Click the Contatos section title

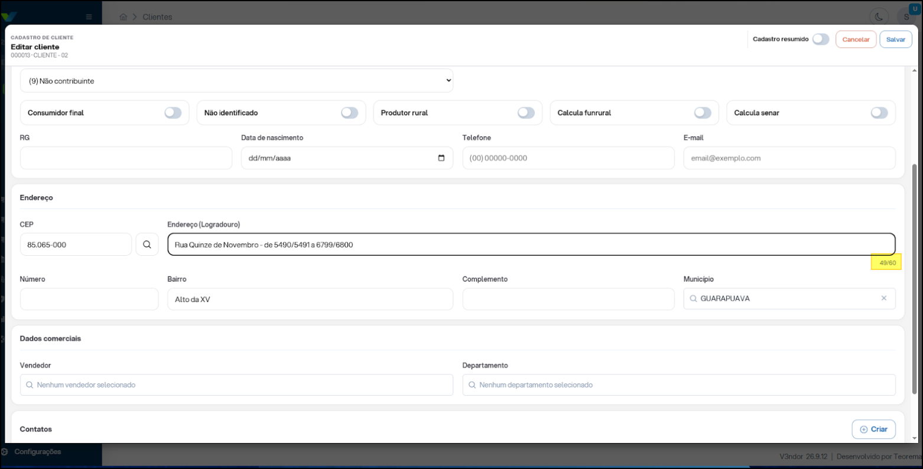pos(36,429)
